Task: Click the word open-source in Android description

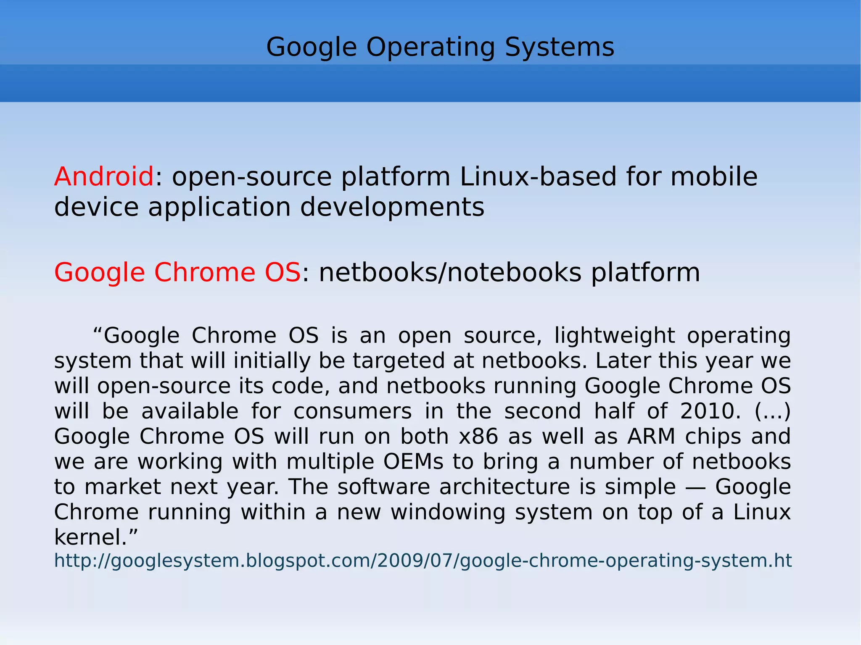Action: click(252, 176)
